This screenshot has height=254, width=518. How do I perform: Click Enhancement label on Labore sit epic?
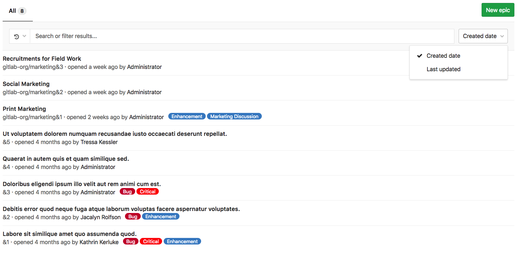click(x=182, y=242)
